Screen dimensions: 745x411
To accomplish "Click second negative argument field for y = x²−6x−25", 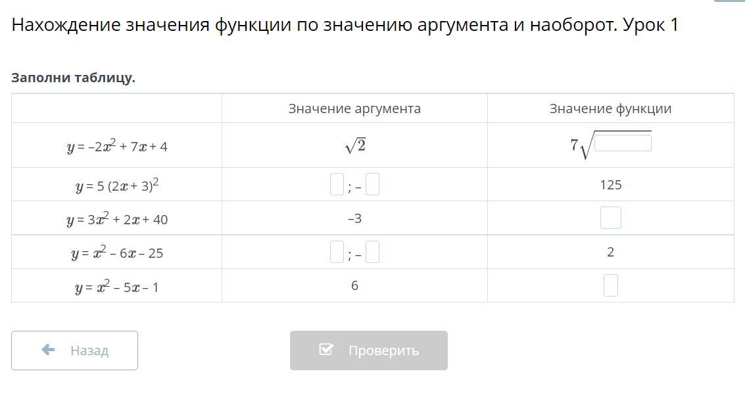I will tap(372, 252).
